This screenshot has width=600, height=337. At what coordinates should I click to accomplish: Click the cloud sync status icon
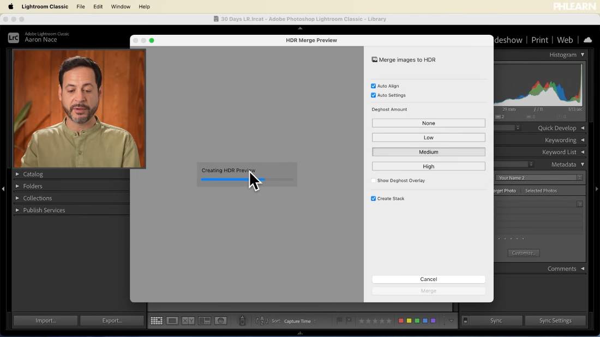[x=588, y=40]
